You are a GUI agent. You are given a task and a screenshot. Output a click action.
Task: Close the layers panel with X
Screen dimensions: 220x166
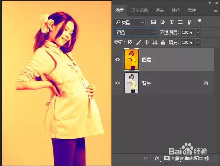(x=217, y=3)
